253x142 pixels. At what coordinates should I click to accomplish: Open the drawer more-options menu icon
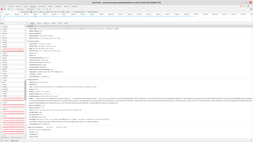coord(2,141)
